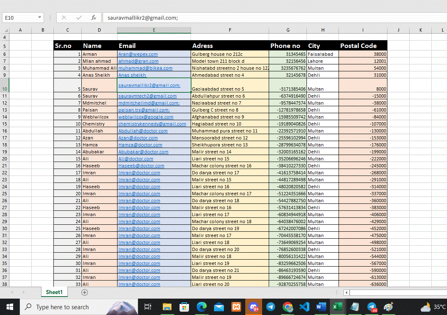Add a new sheet with plus icon
Image resolution: width=447 pixels, height=315 pixels.
pos(85,292)
